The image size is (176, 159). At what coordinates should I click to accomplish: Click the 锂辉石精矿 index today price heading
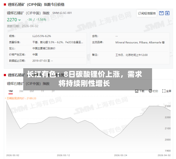pyautogui.click(x=36, y=5)
